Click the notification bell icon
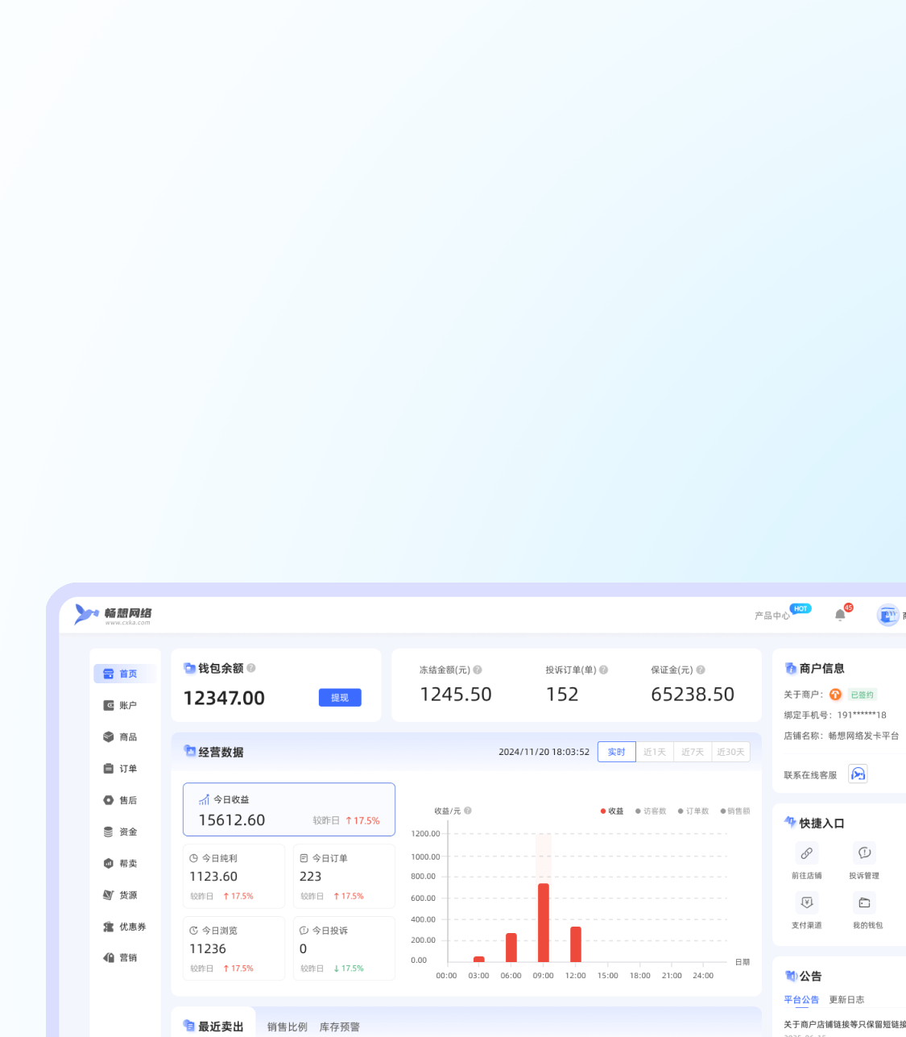Screen dimensions: 906x1037 point(840,615)
